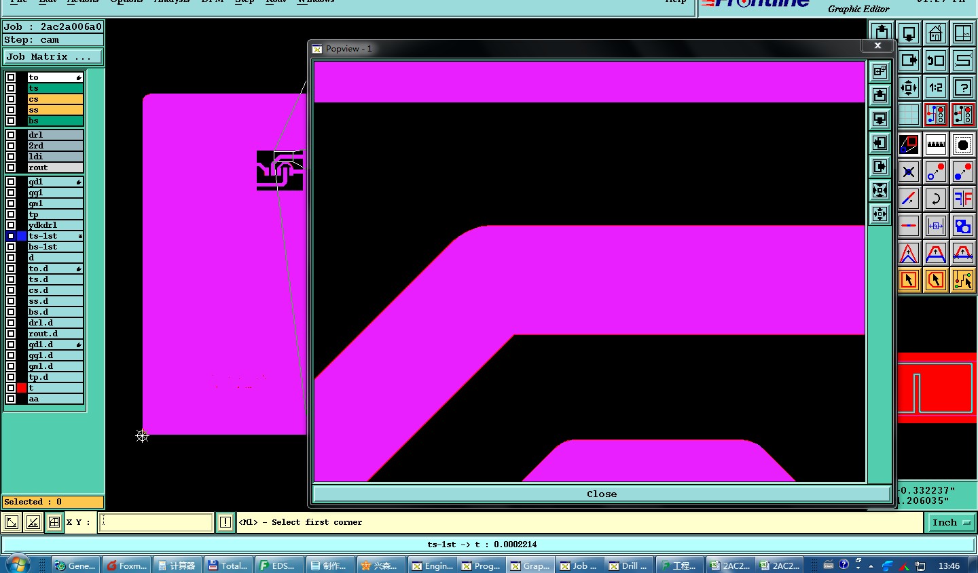Click into the X Y coordinate input field
This screenshot has width=978, height=573.
coord(156,522)
